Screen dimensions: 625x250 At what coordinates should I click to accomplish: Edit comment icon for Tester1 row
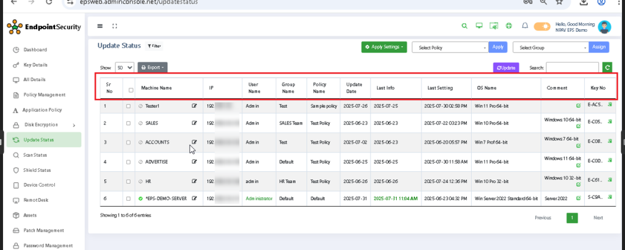click(578, 105)
